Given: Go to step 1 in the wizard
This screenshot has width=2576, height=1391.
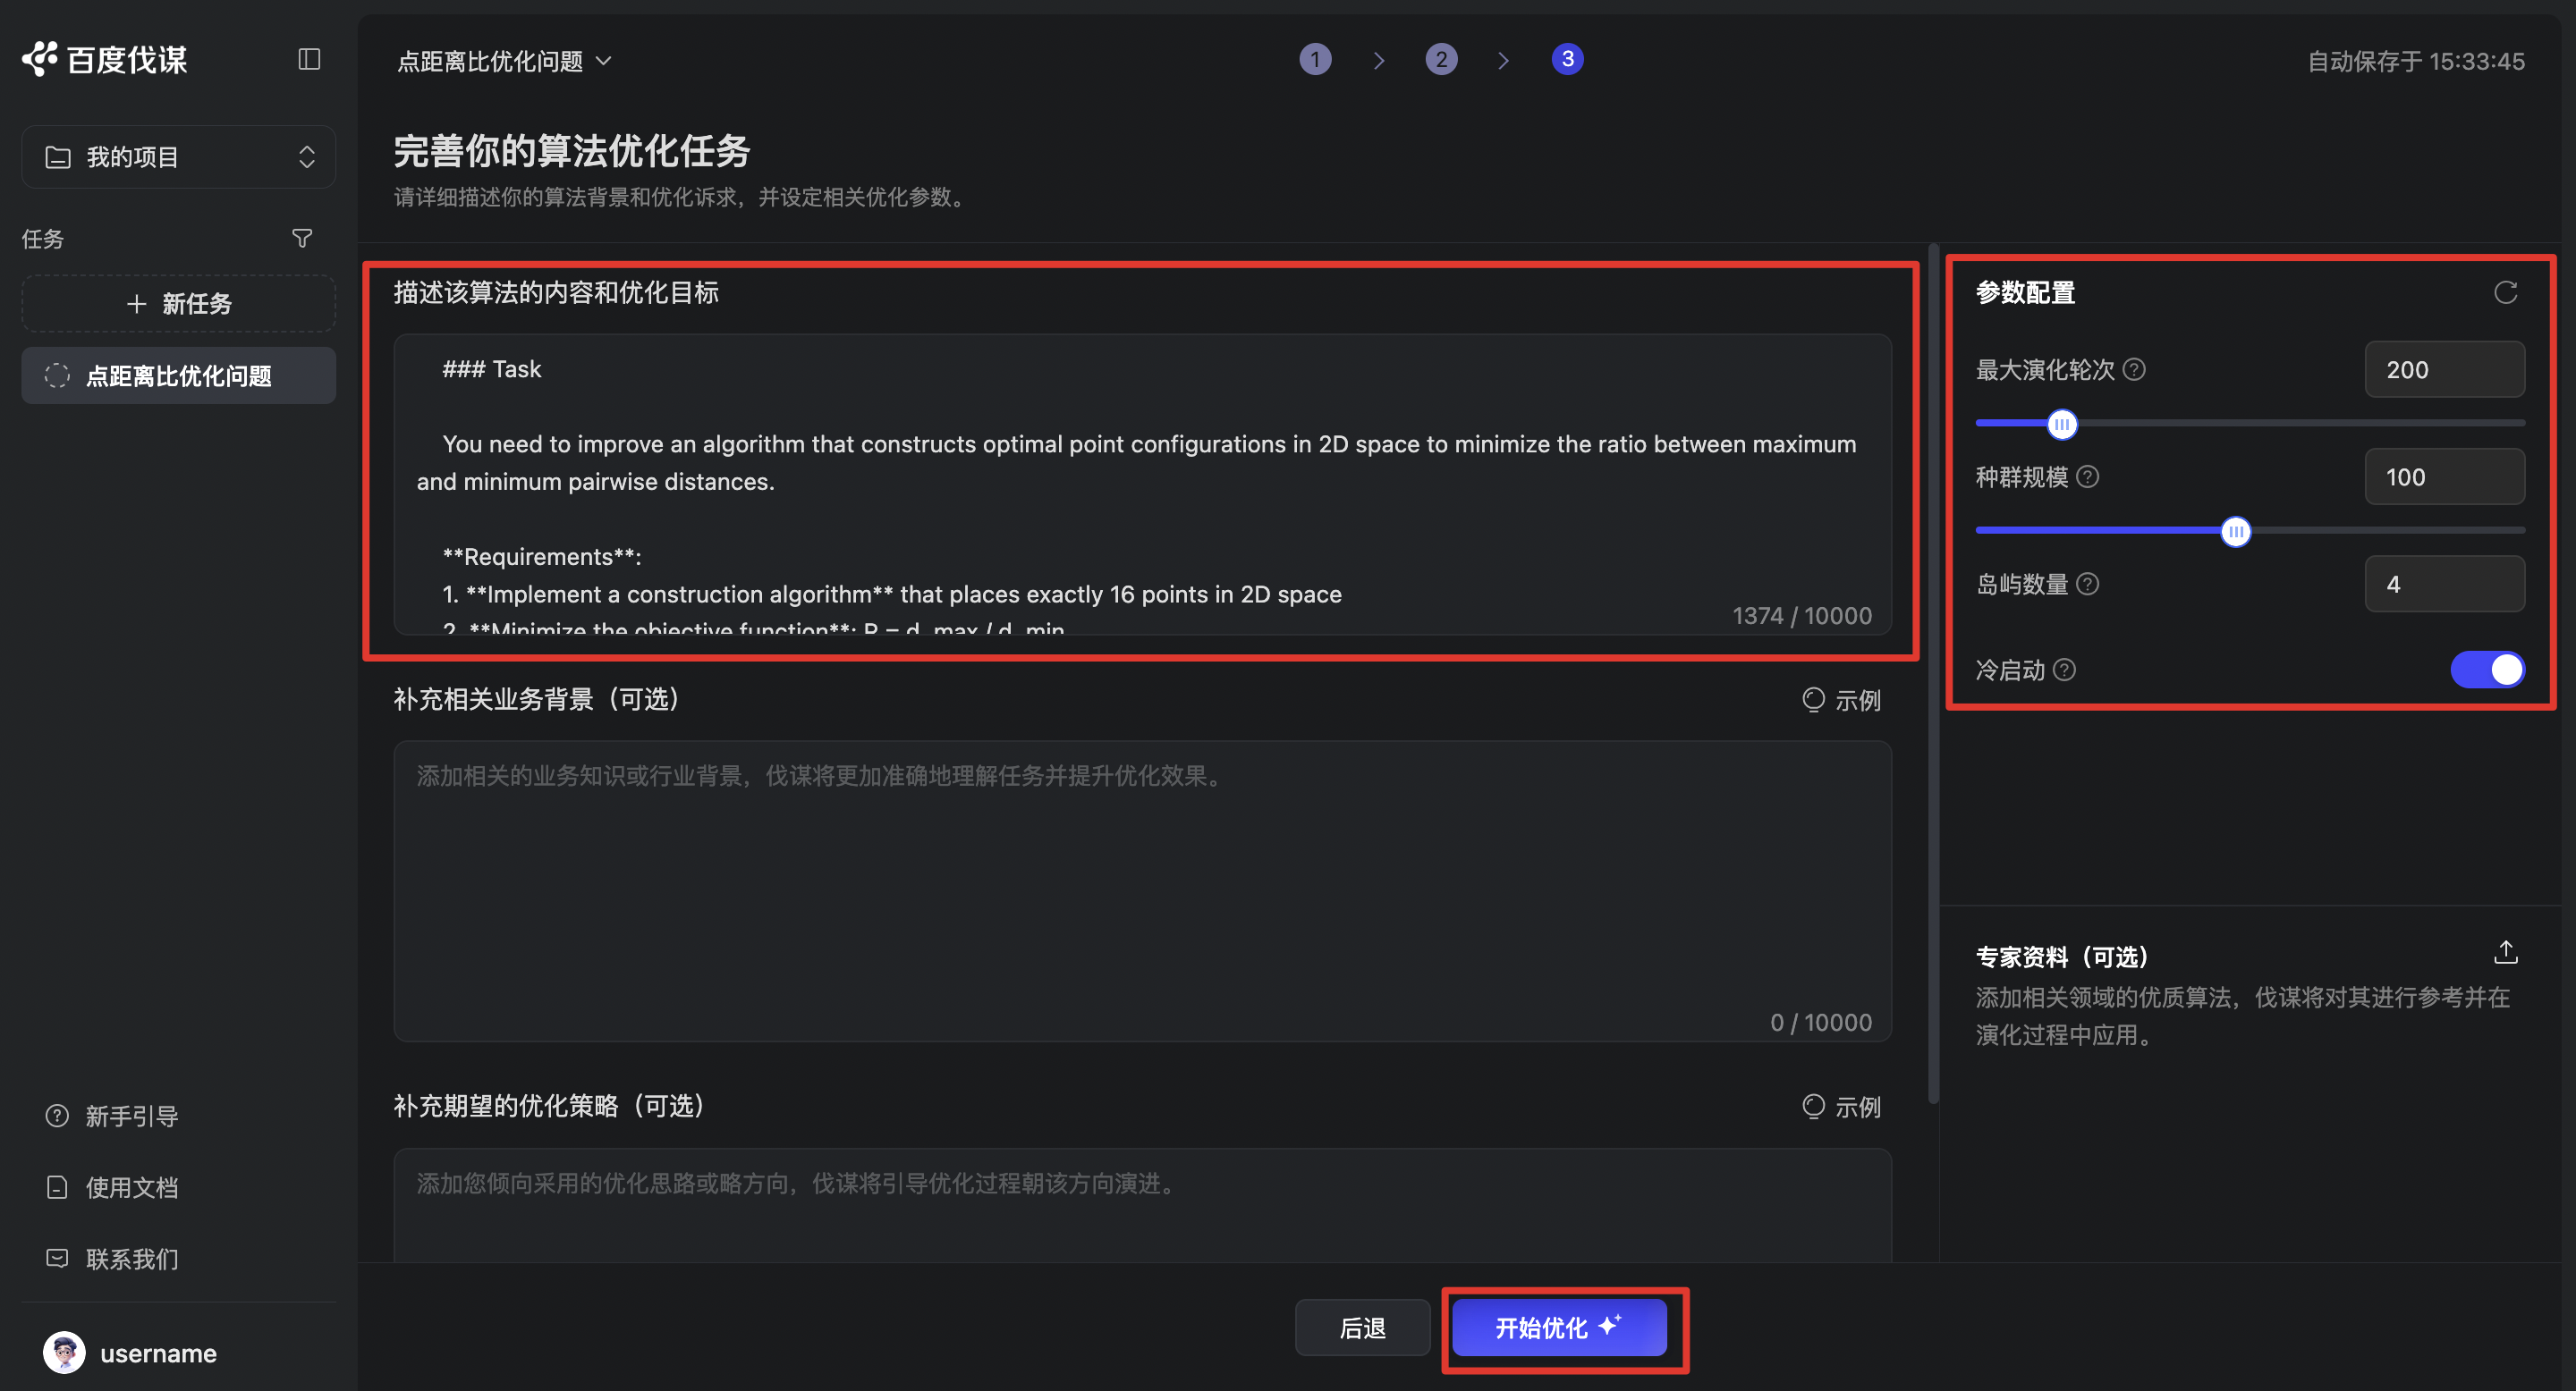Looking at the screenshot, I should (x=1315, y=60).
